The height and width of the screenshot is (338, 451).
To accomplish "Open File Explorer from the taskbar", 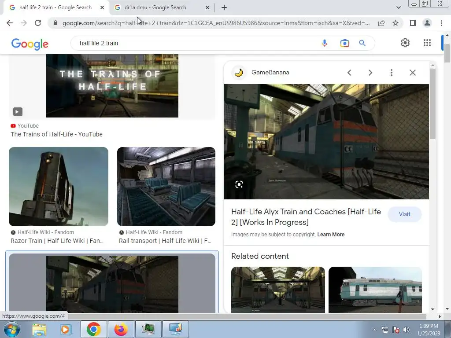I will 39,329.
